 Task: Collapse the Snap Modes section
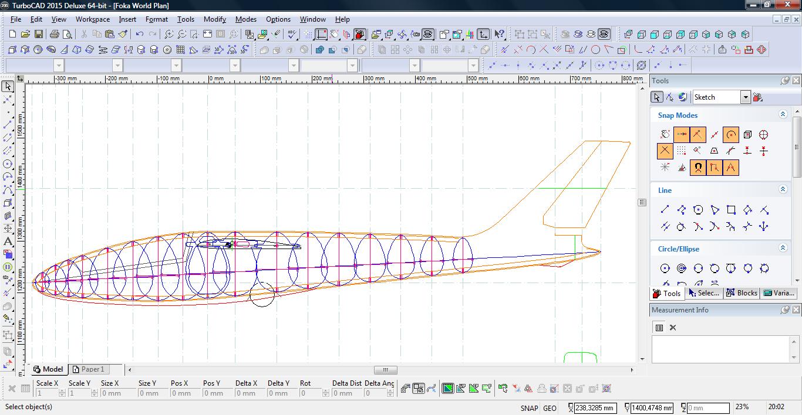click(x=783, y=115)
